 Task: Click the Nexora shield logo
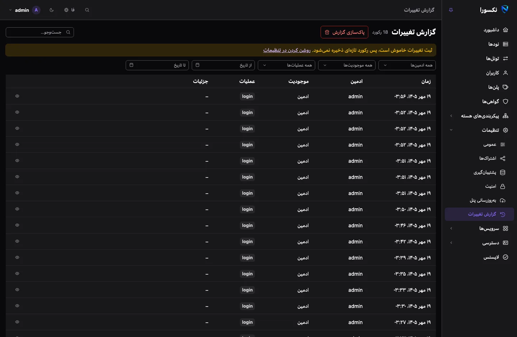[505, 10]
